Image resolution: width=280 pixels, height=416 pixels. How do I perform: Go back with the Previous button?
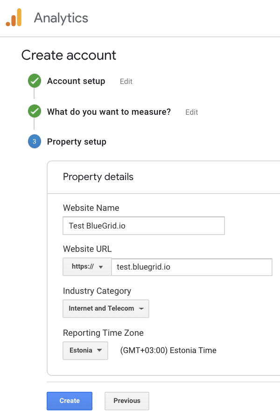127,401
